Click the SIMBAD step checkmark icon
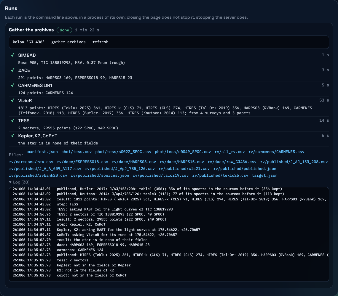 [x=13, y=55]
